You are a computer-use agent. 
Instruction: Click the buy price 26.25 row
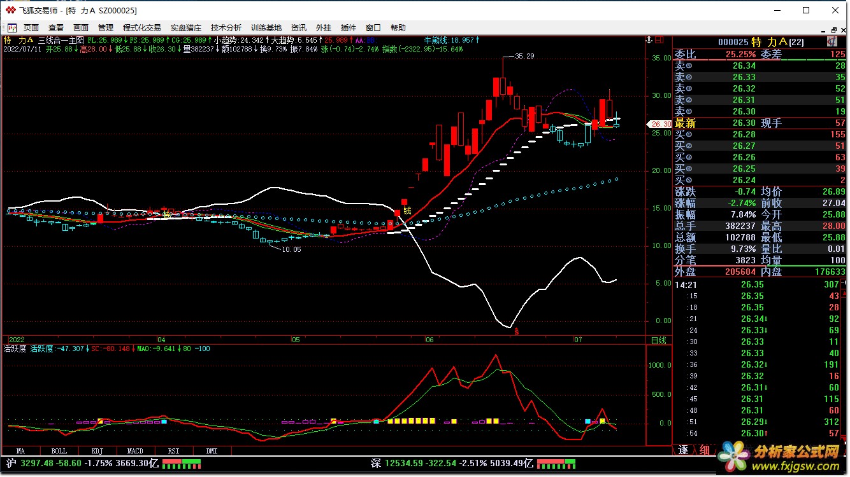coord(760,169)
